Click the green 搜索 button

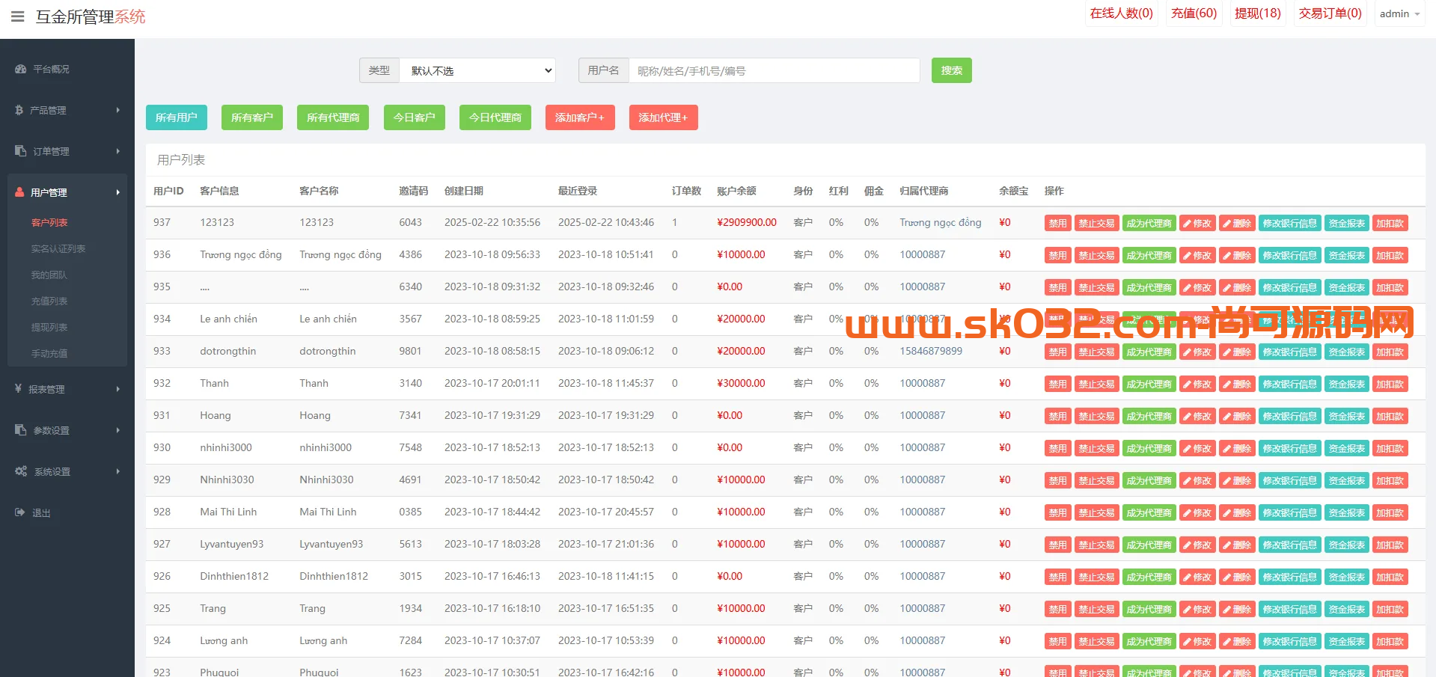pyautogui.click(x=951, y=70)
